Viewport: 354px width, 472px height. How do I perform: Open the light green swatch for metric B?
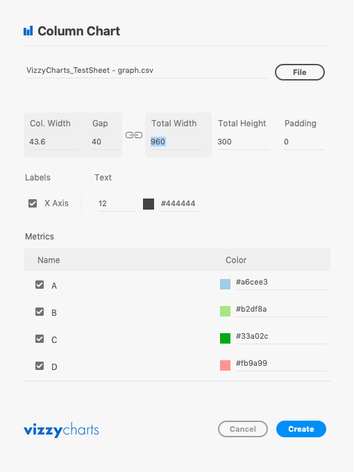[x=225, y=311]
